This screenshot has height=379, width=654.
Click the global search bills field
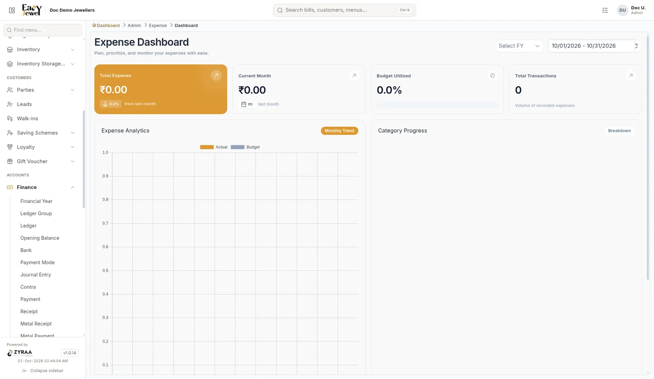click(x=345, y=10)
